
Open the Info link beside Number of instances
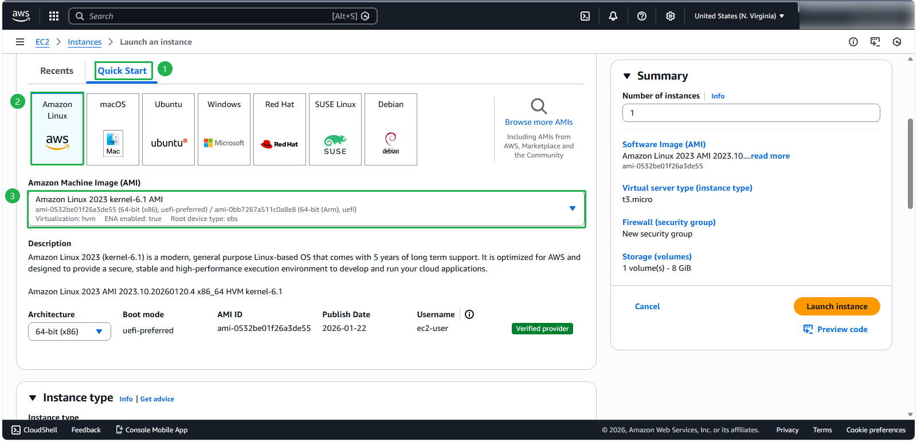coord(718,96)
